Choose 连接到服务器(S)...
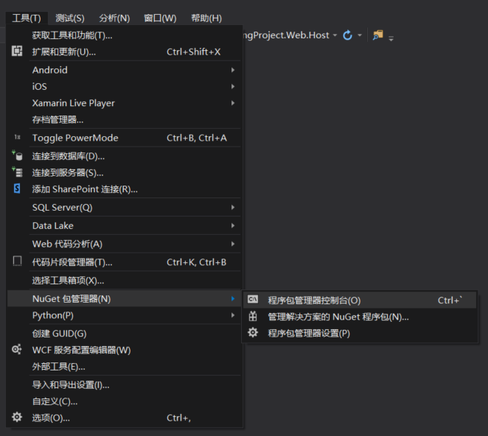Screen dimensions: 488x436 [124, 172]
